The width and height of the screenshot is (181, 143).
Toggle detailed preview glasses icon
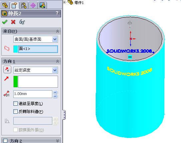pos(22,22)
